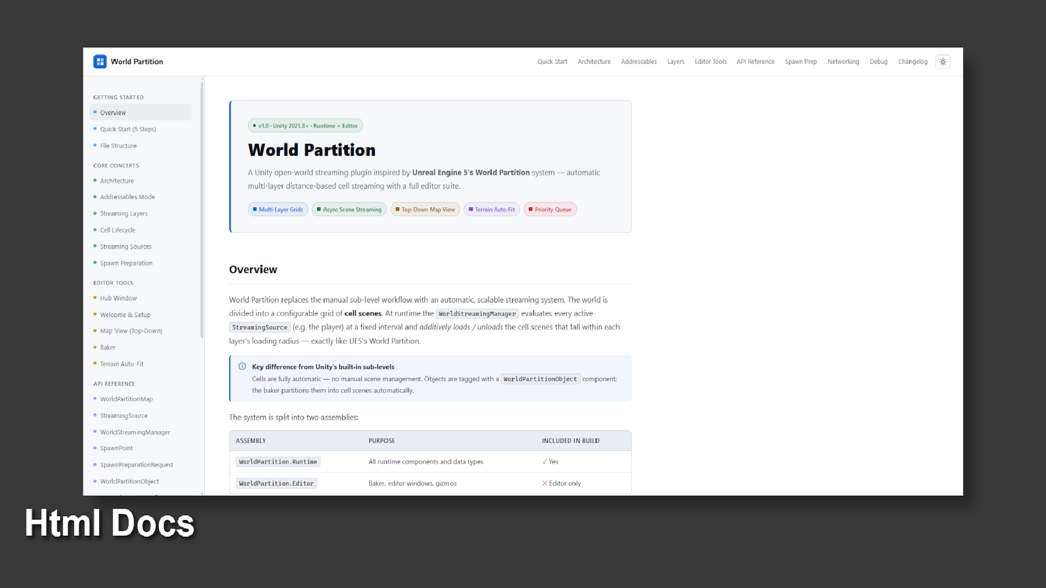The image size is (1046, 588).
Task: Click the Async Scene Streaming feature tag
Action: [x=349, y=210]
